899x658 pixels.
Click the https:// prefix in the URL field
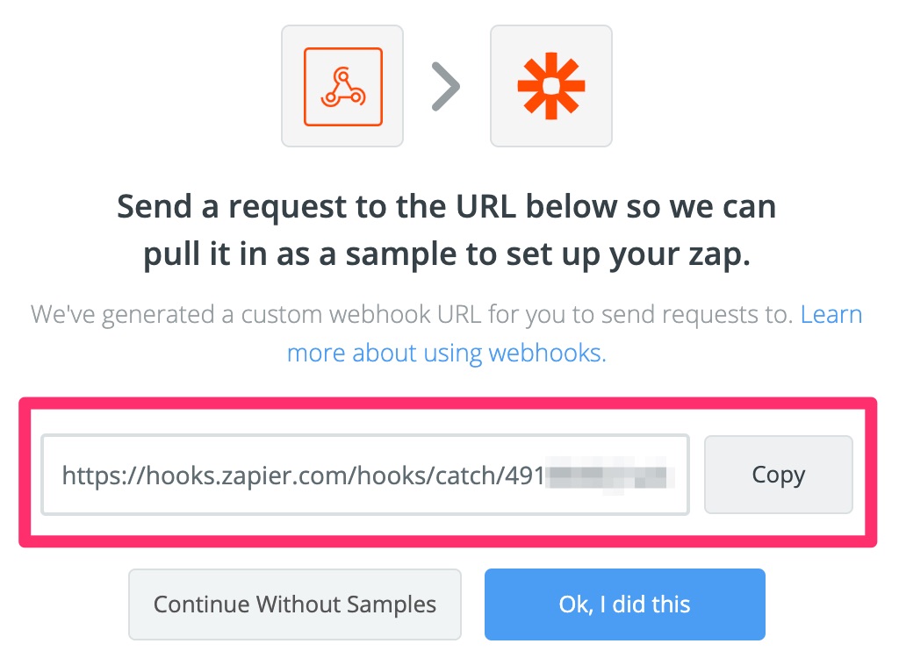pyautogui.click(x=92, y=475)
